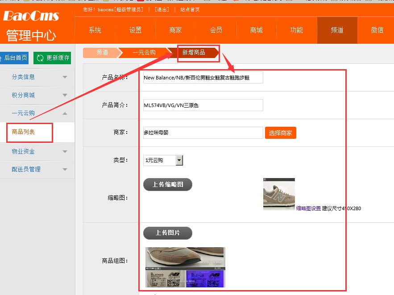Open the 系统 menu
This screenshot has width=394, height=295.
95,30
